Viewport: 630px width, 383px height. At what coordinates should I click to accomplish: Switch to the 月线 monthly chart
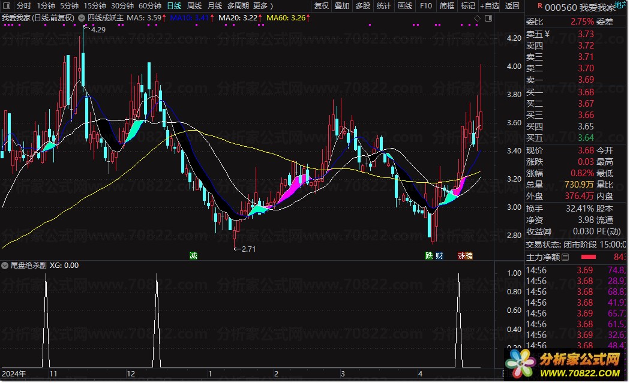tap(215, 5)
